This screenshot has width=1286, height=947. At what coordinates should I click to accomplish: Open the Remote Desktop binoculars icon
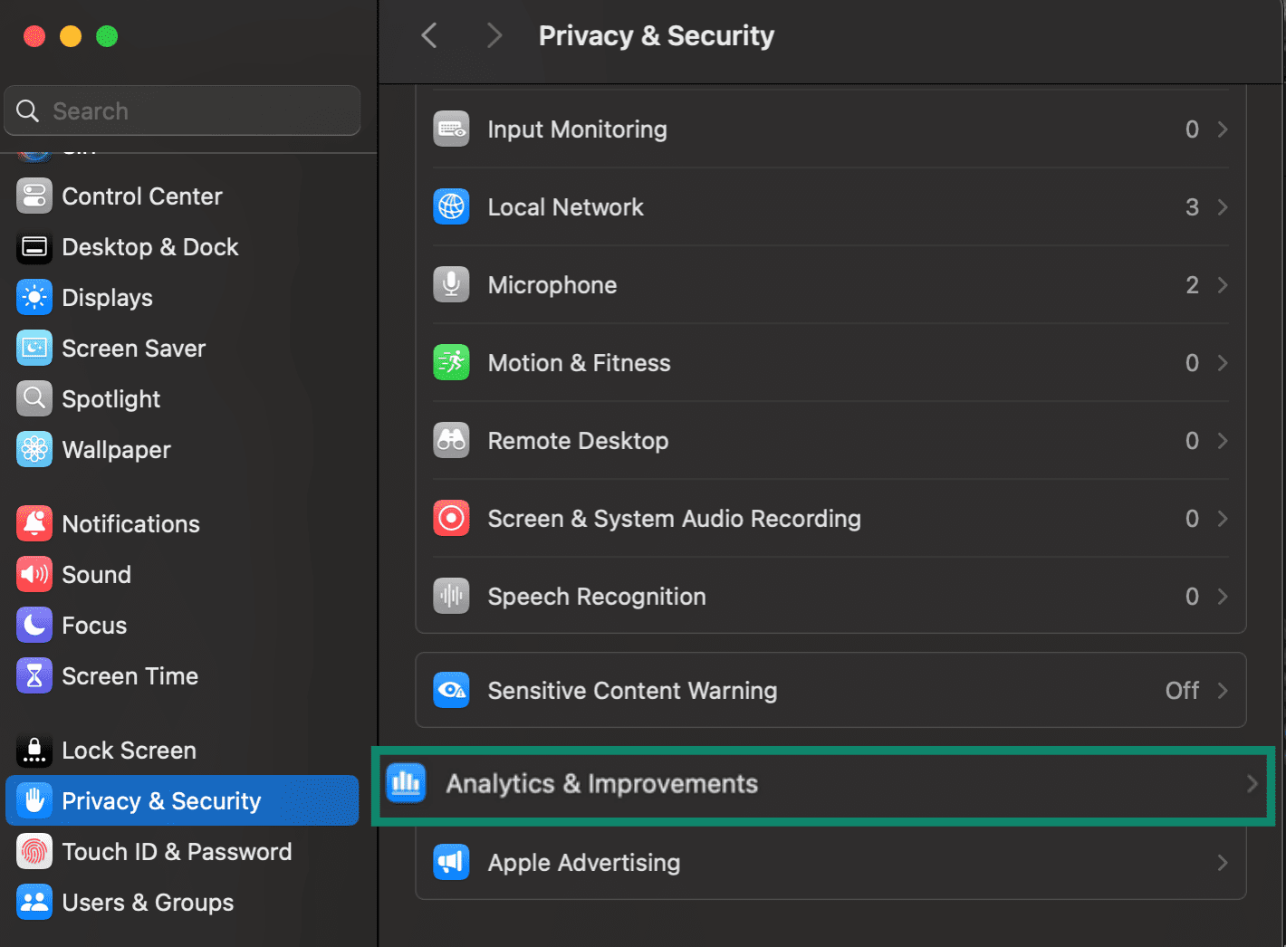point(451,440)
